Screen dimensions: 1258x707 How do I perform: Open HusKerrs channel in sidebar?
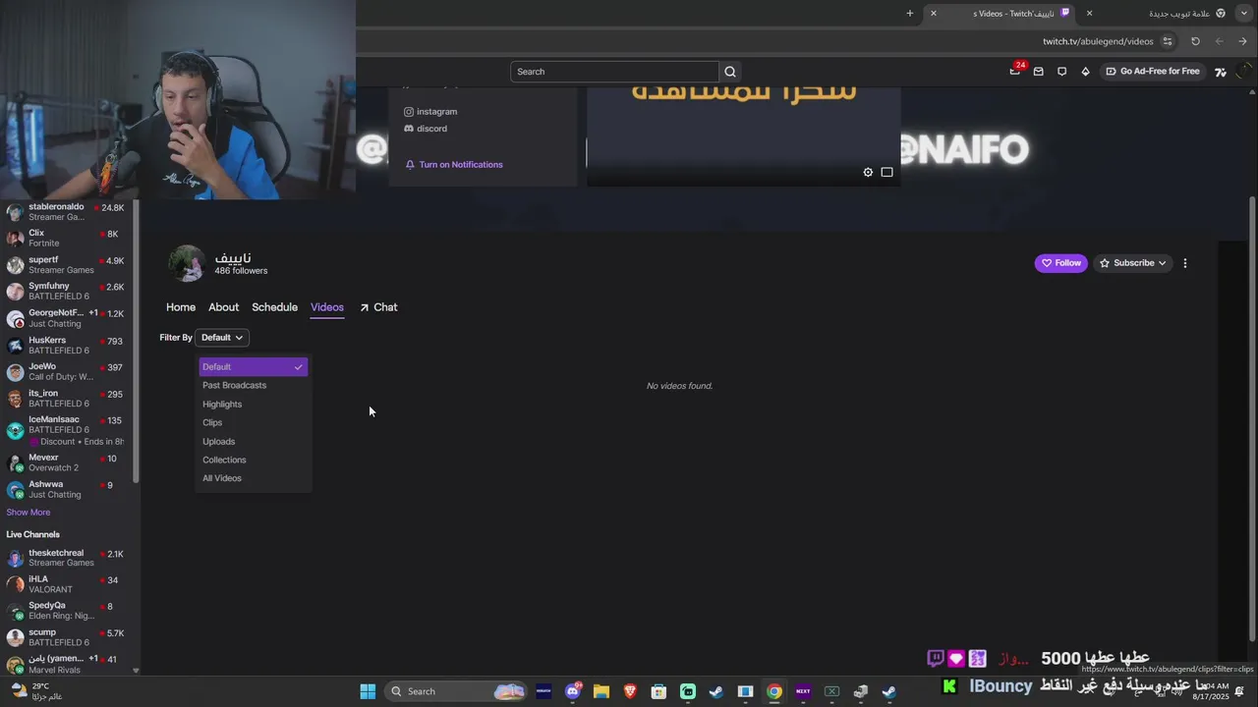coord(67,346)
